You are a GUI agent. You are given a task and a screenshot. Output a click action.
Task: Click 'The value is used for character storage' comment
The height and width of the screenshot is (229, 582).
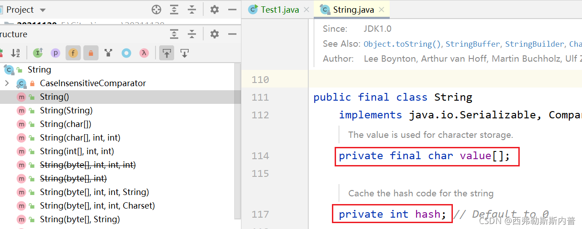tap(431, 135)
